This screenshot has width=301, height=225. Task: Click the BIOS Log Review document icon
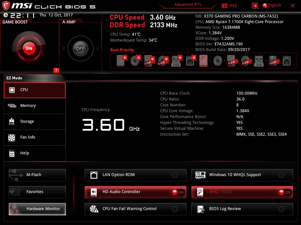pyautogui.click(x=200, y=209)
